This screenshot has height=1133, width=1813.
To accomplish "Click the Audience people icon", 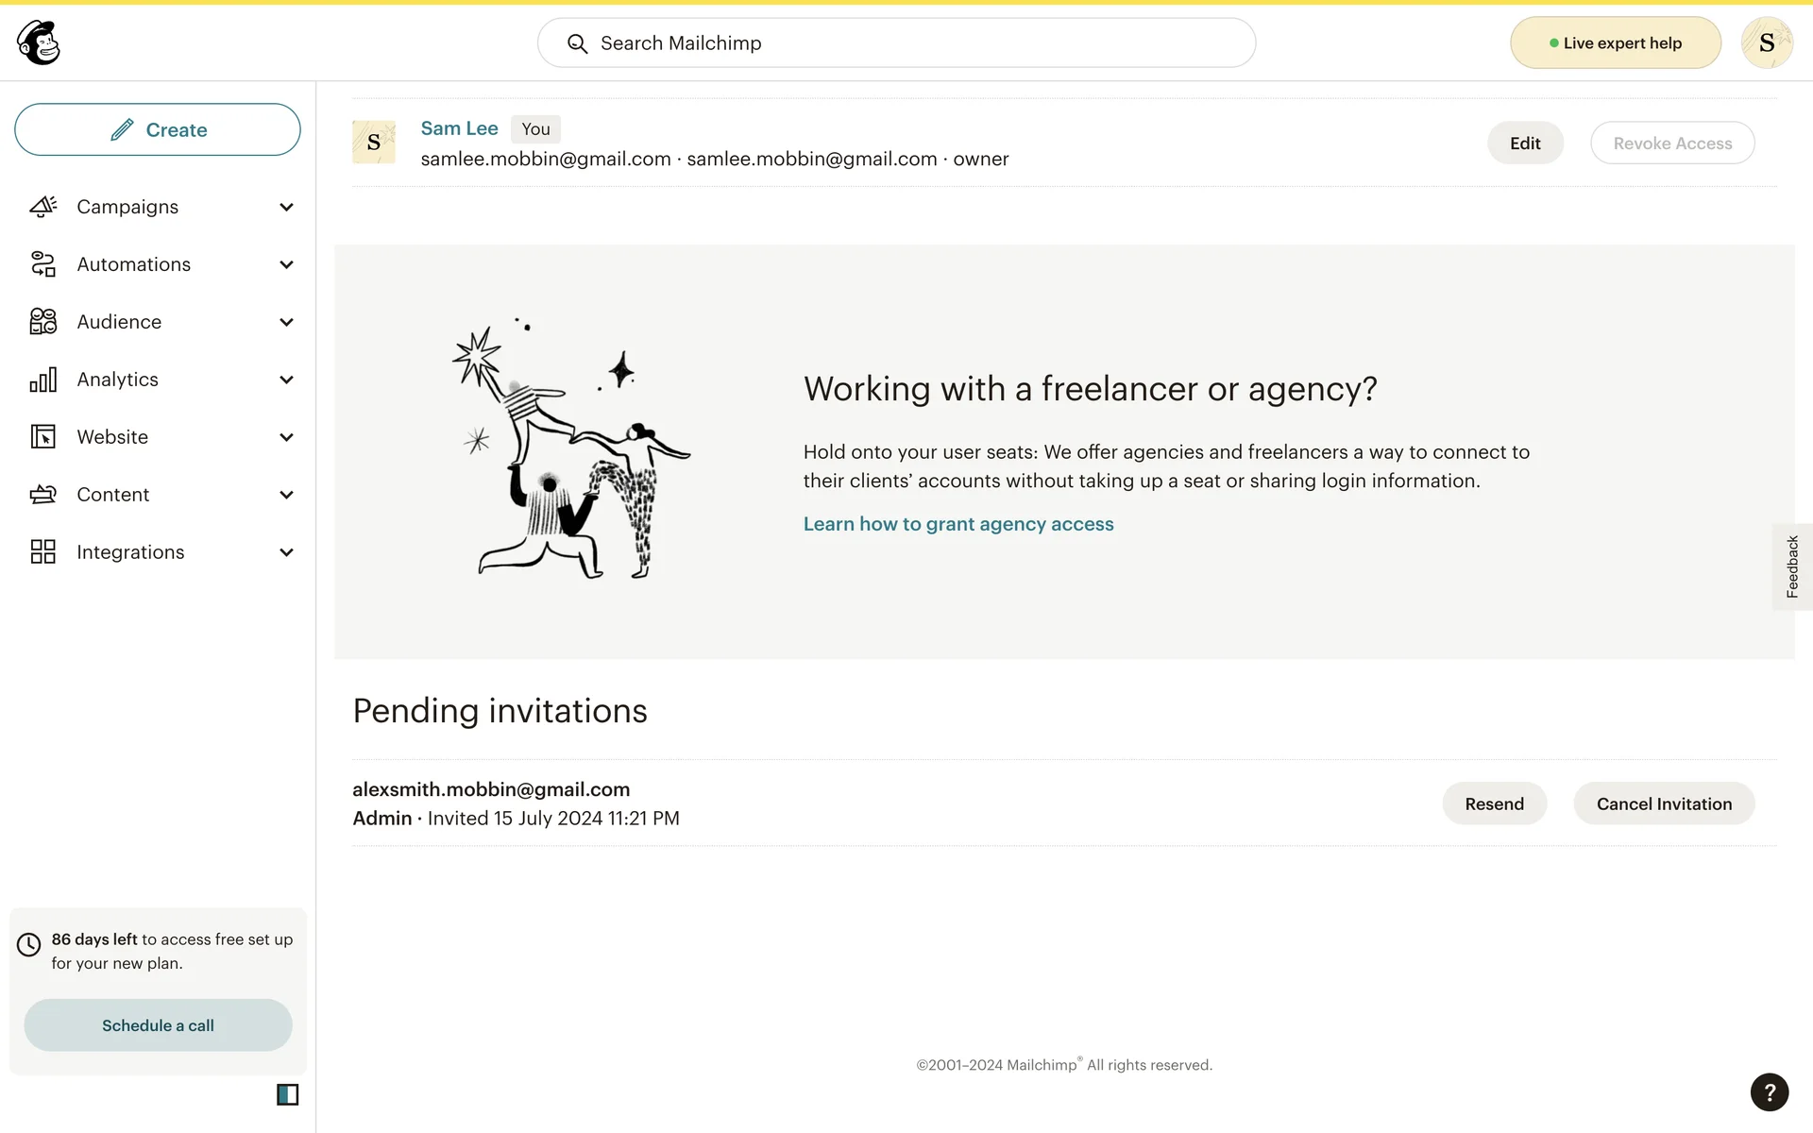I will [x=43, y=322].
